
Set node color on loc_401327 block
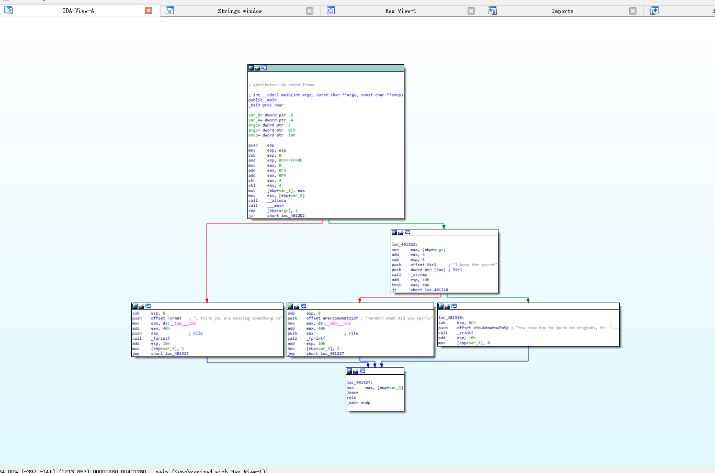(349, 371)
